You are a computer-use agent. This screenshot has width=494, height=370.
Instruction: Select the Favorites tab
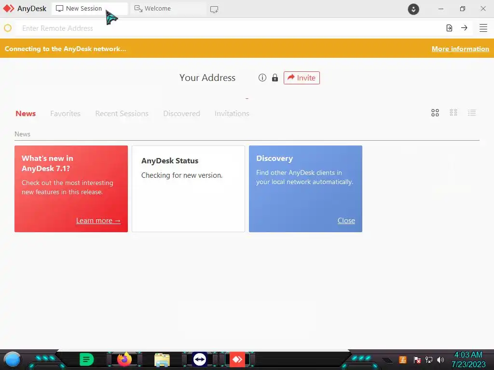[x=65, y=113]
